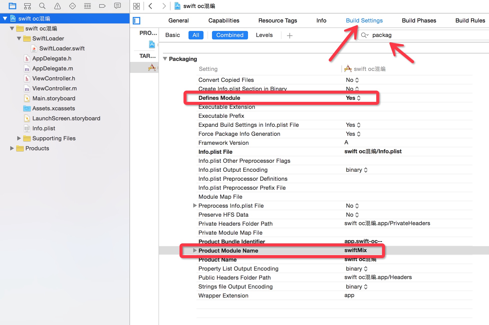Click the Assets.xcassets folder icon
Viewport: 489px width, 325px height.
click(27, 108)
